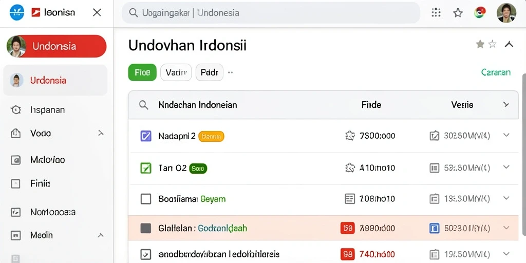
Task: Select Urdonsia item in sidebar
Action: [x=55, y=80]
